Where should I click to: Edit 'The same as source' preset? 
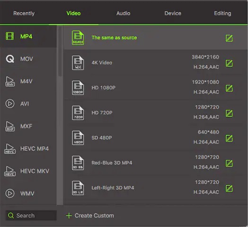229,38
